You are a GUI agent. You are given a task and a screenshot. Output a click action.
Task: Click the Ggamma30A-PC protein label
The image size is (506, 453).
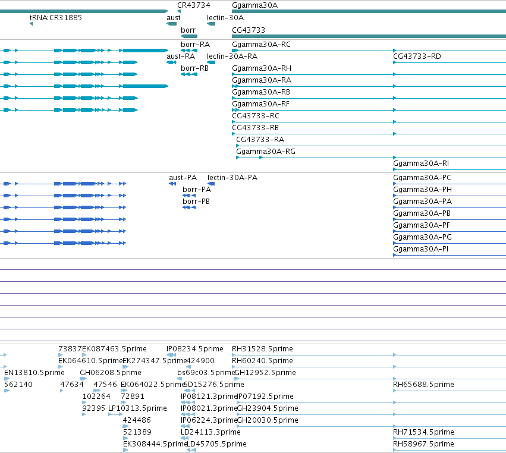(x=422, y=178)
